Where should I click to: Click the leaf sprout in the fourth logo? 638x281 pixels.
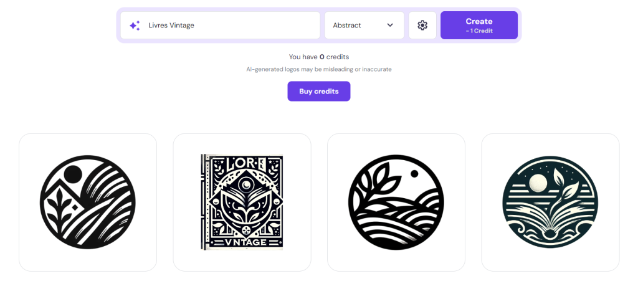point(568,188)
